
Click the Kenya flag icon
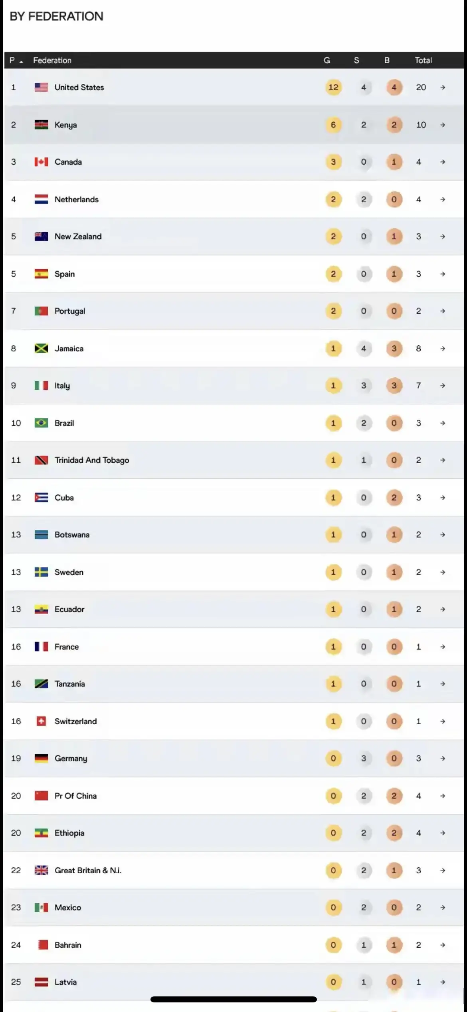(x=41, y=125)
